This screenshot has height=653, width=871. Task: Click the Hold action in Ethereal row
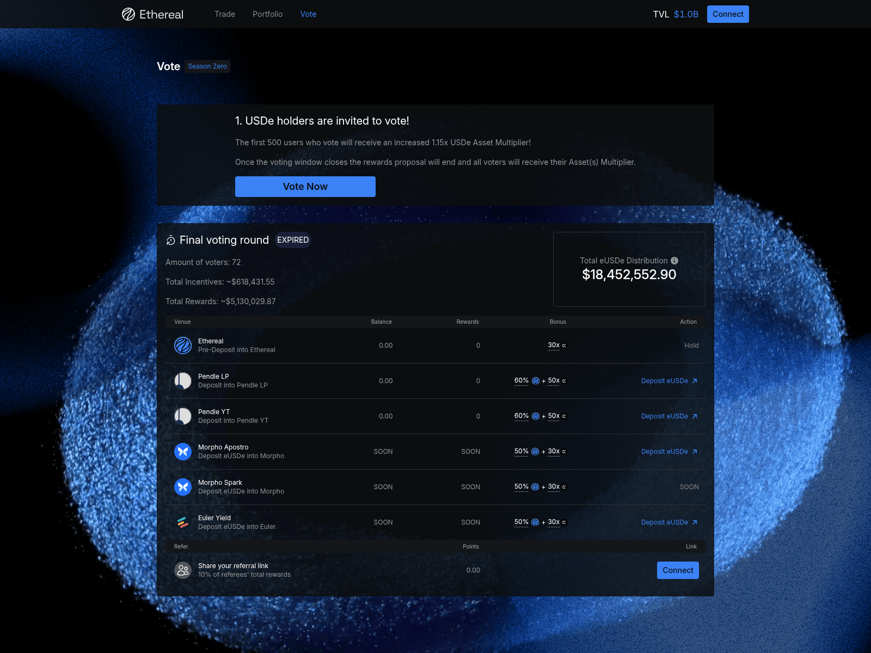[x=691, y=346]
